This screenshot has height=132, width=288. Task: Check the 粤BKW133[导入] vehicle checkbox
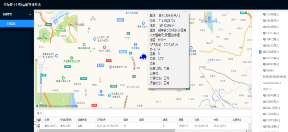(x=260, y=108)
